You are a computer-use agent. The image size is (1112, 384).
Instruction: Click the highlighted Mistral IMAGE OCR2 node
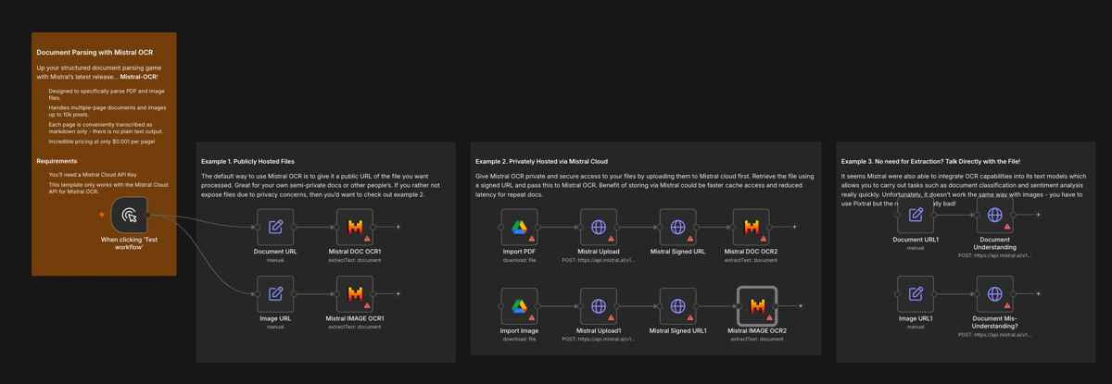(x=757, y=306)
